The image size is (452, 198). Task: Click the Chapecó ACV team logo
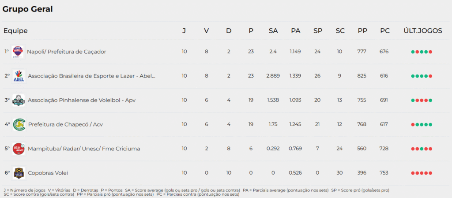tap(19, 124)
